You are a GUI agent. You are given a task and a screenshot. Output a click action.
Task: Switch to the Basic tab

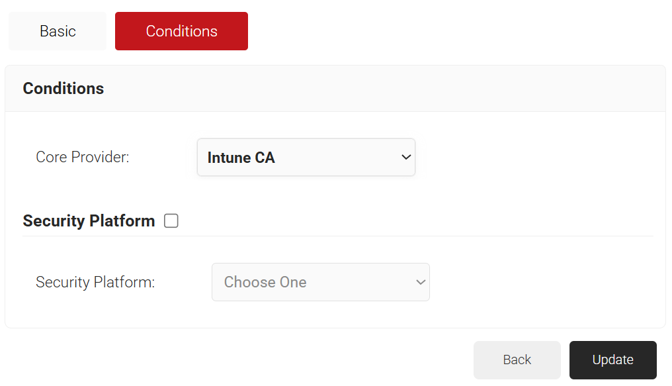tap(58, 31)
